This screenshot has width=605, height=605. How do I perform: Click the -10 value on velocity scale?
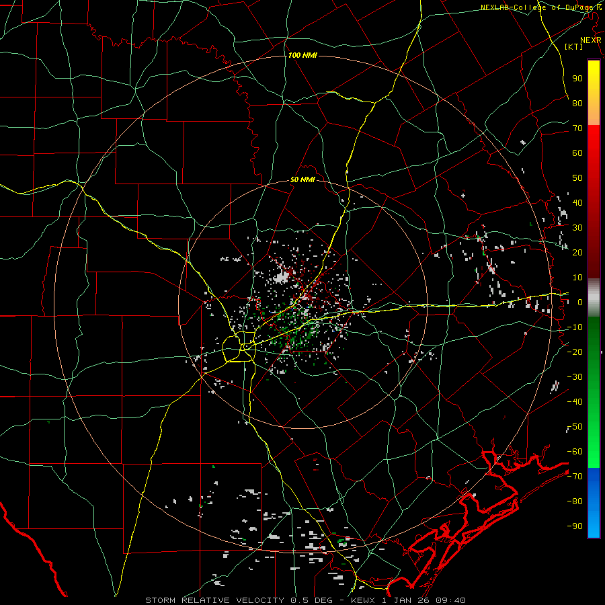pyautogui.click(x=575, y=327)
